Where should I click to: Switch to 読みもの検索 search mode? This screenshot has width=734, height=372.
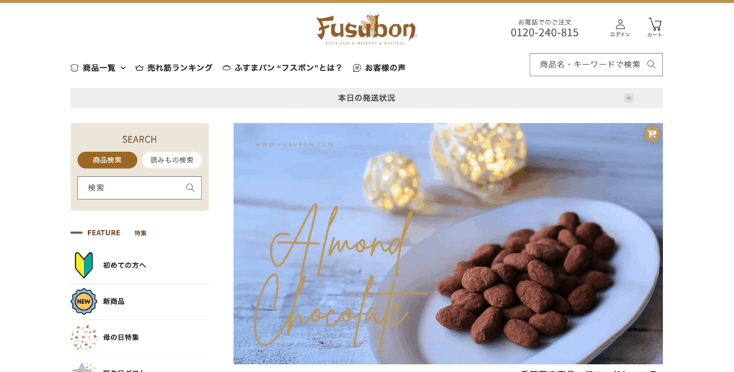pos(172,160)
